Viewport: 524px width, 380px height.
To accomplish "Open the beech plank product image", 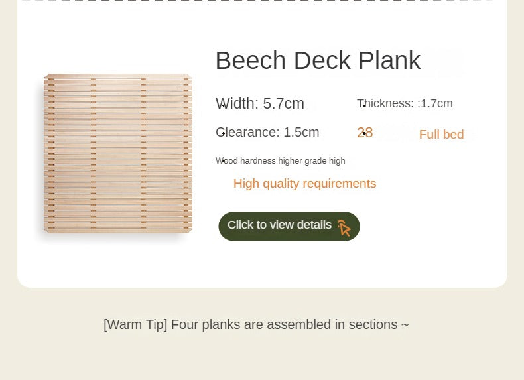I will point(118,153).
